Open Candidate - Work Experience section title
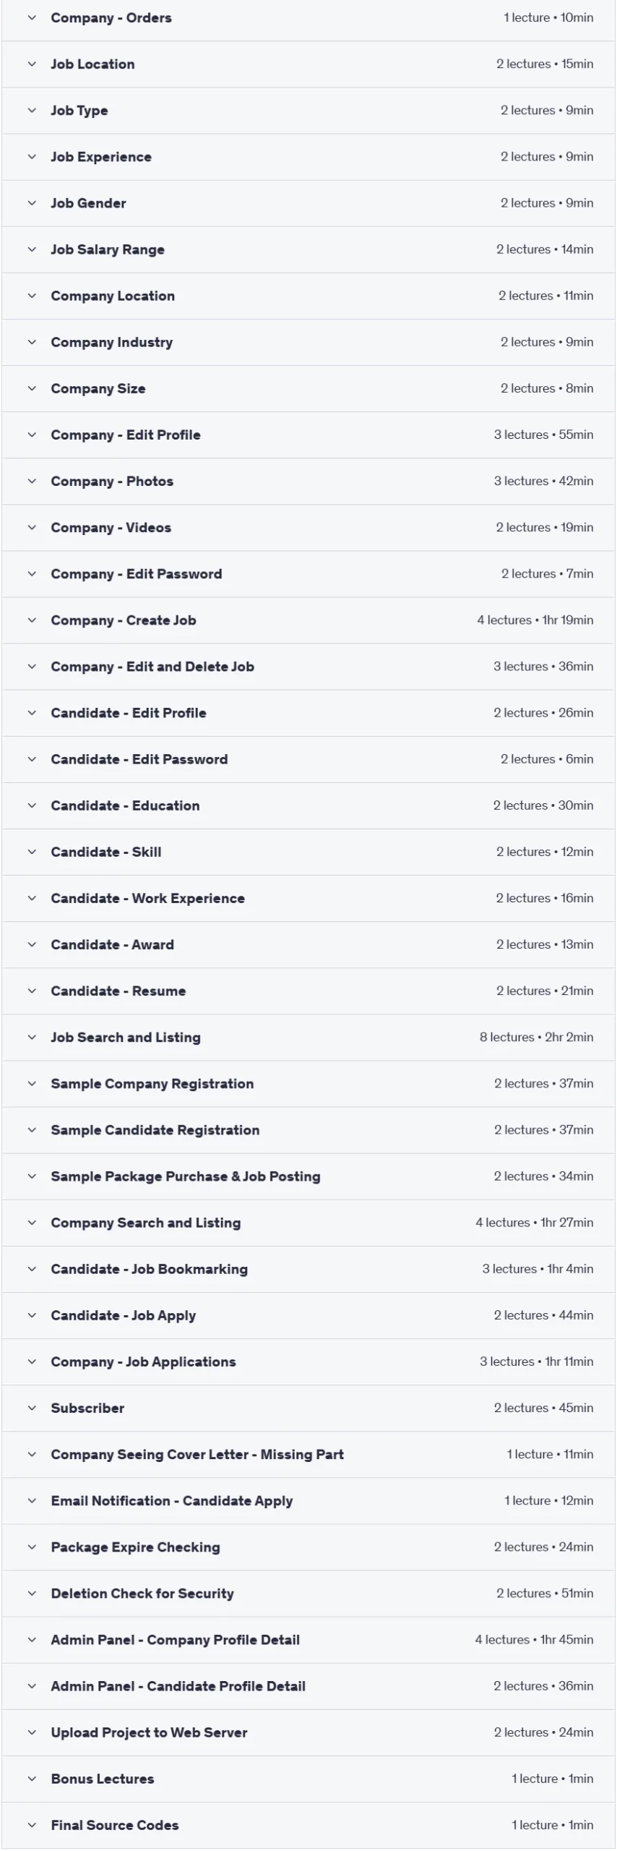617x1851 pixels. [x=147, y=898]
